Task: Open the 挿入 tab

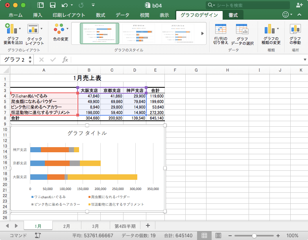Action: pos(37,15)
